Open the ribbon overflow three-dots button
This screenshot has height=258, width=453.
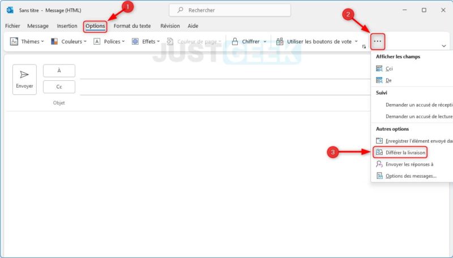(378, 41)
